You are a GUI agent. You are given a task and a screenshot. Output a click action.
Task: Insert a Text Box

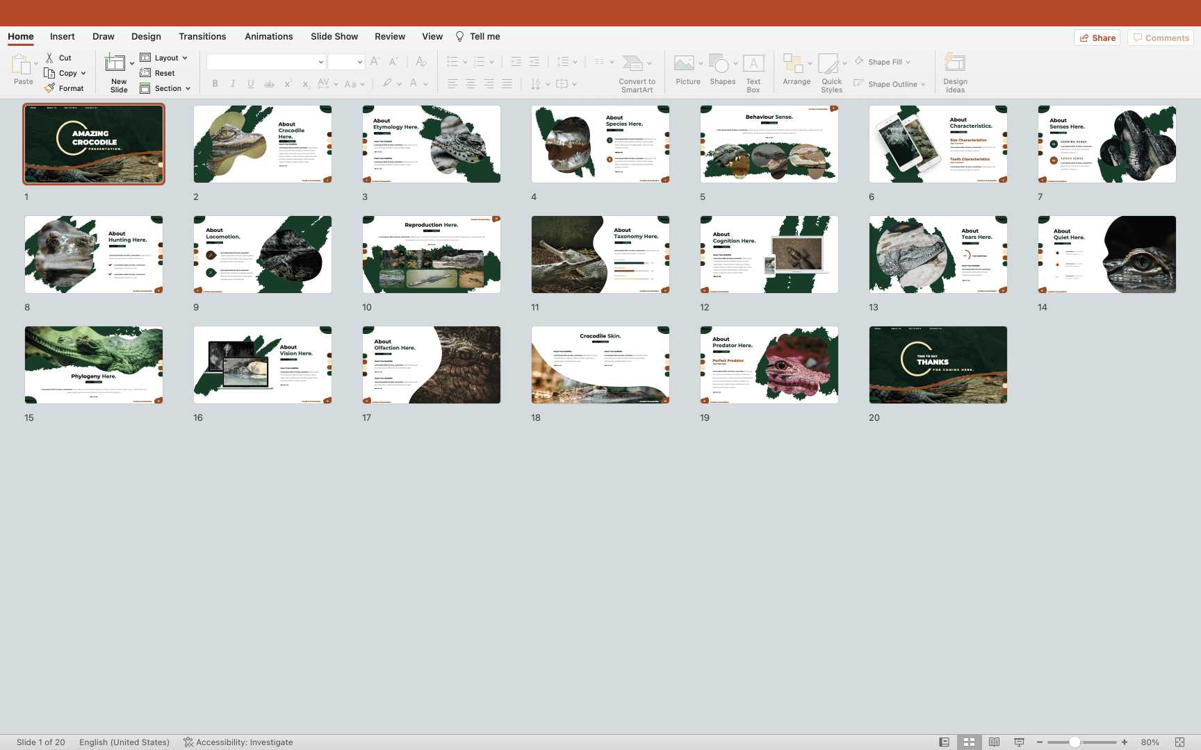[x=753, y=65]
